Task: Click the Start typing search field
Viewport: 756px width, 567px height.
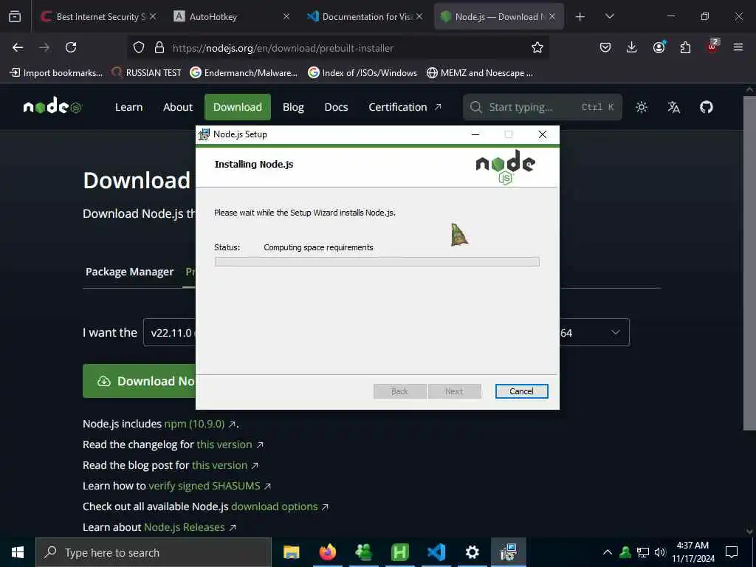Action: [542, 107]
